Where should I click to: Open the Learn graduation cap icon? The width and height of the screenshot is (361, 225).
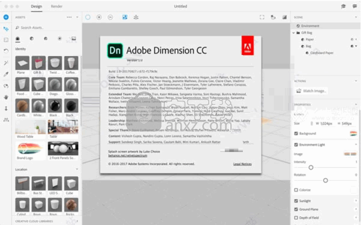343,6
